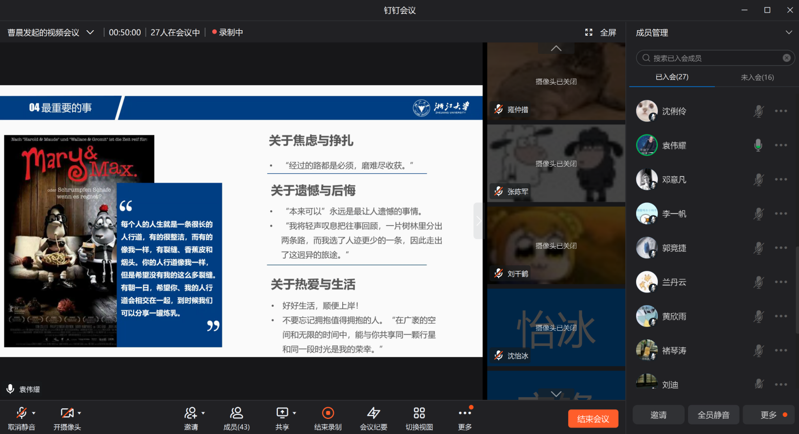The width and height of the screenshot is (799, 434).
Task: Expand meeting title dropdown 曹晨发起的视频会议
Action: [x=90, y=32]
